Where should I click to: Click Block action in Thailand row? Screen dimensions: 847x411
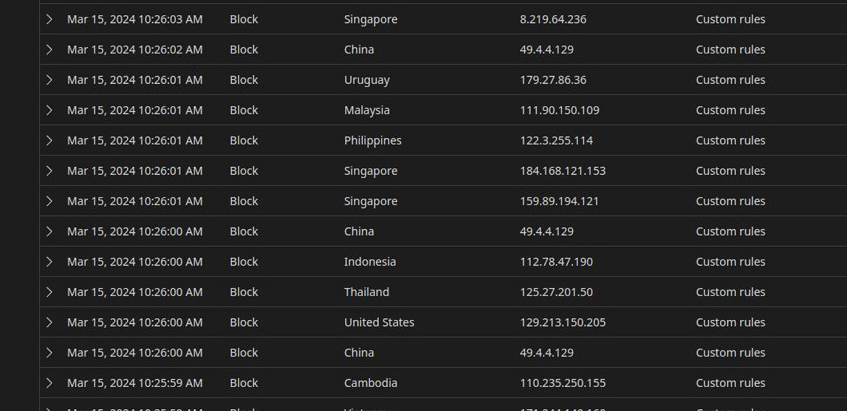click(244, 292)
